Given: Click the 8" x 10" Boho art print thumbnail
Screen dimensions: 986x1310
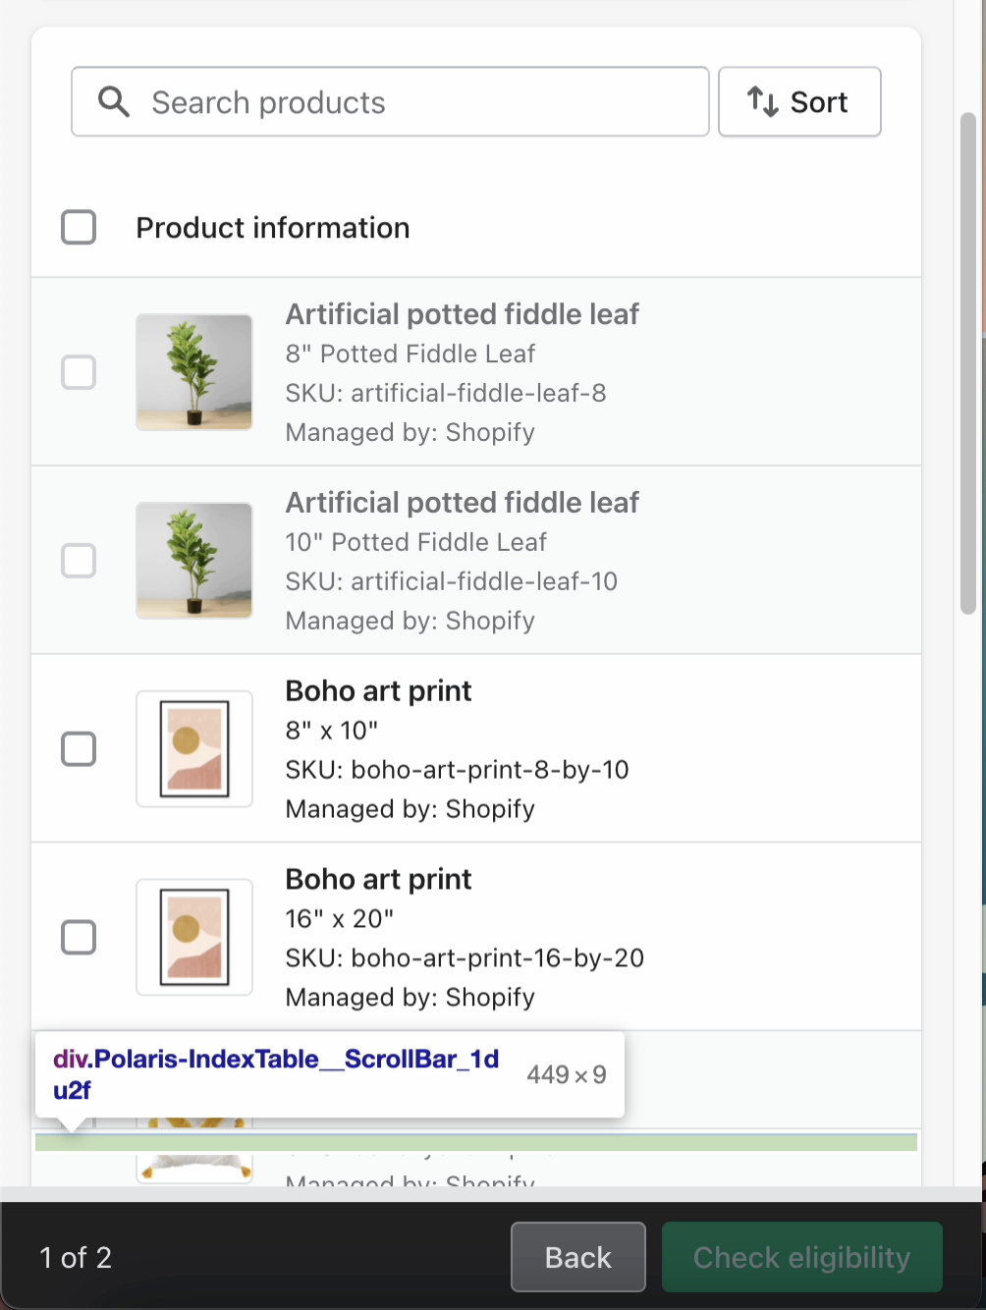Looking at the screenshot, I should tap(193, 748).
